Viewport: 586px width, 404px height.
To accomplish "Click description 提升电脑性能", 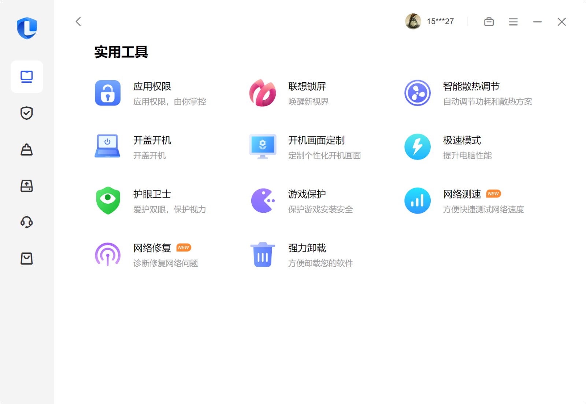I will 467,156.
